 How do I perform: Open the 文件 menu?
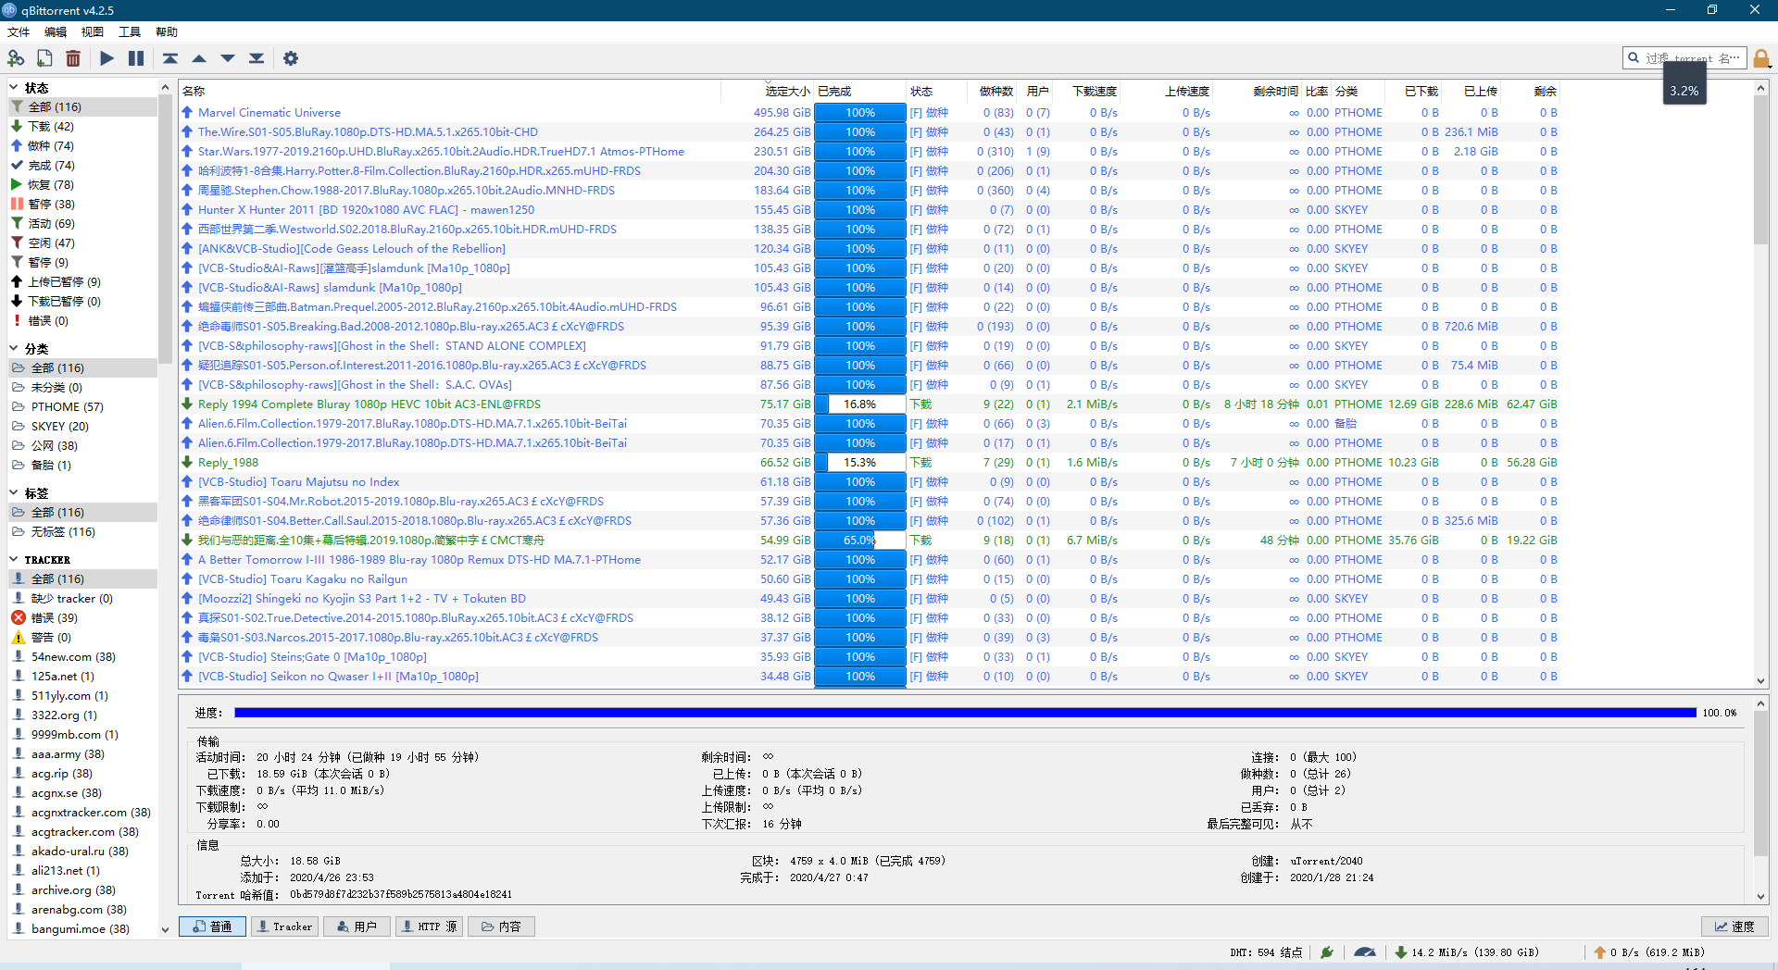click(19, 32)
